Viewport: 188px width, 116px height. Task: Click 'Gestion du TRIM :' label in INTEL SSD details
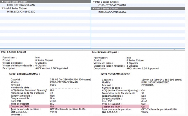tap(112, 107)
